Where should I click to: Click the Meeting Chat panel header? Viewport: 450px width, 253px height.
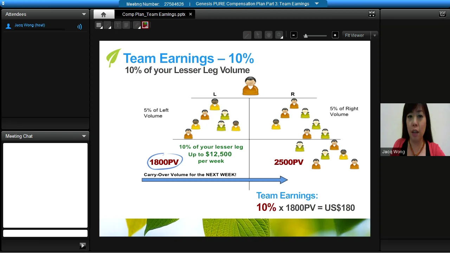tap(45, 136)
